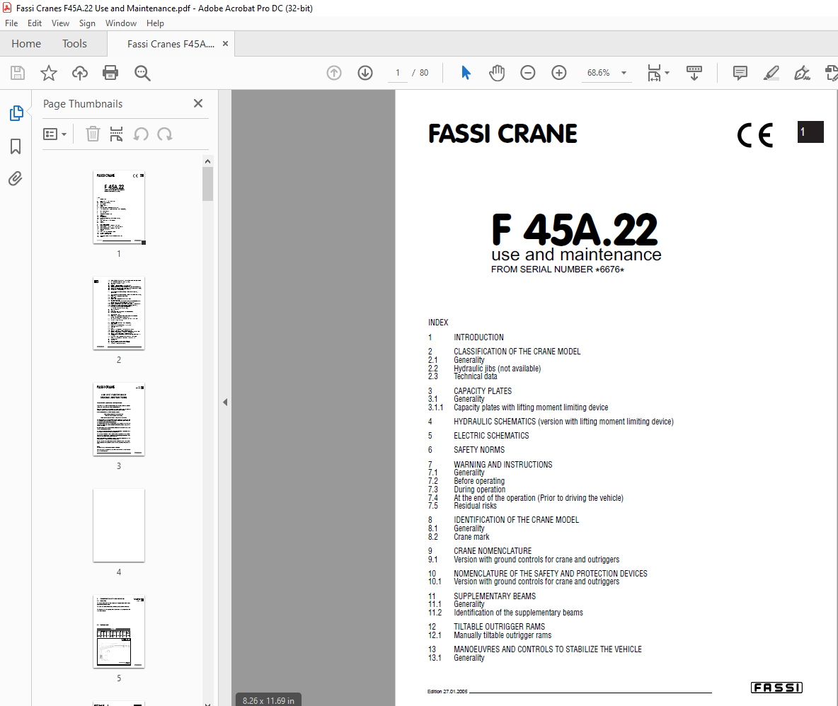Click CRANE NOMENCLATURE index entry
838x706 pixels.
(x=492, y=551)
